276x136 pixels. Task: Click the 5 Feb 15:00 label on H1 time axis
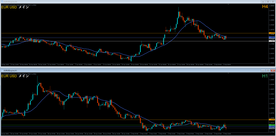point(227,134)
